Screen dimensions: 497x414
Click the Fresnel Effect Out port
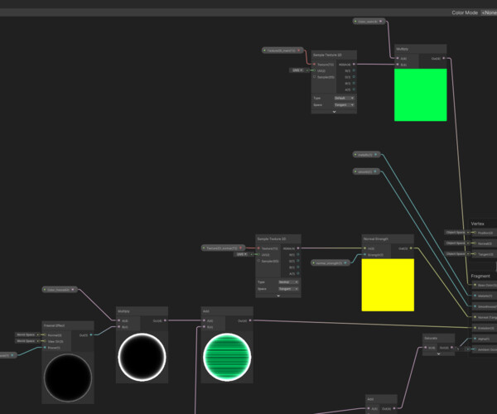(x=91, y=335)
